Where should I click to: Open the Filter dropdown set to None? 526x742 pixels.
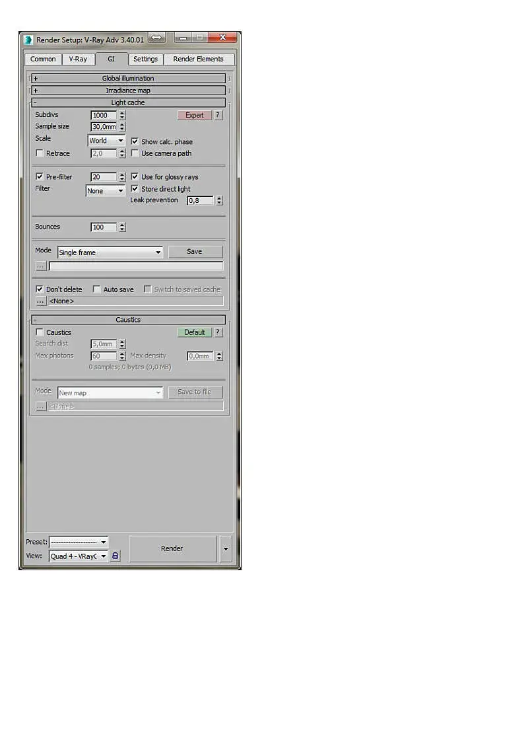pos(105,191)
